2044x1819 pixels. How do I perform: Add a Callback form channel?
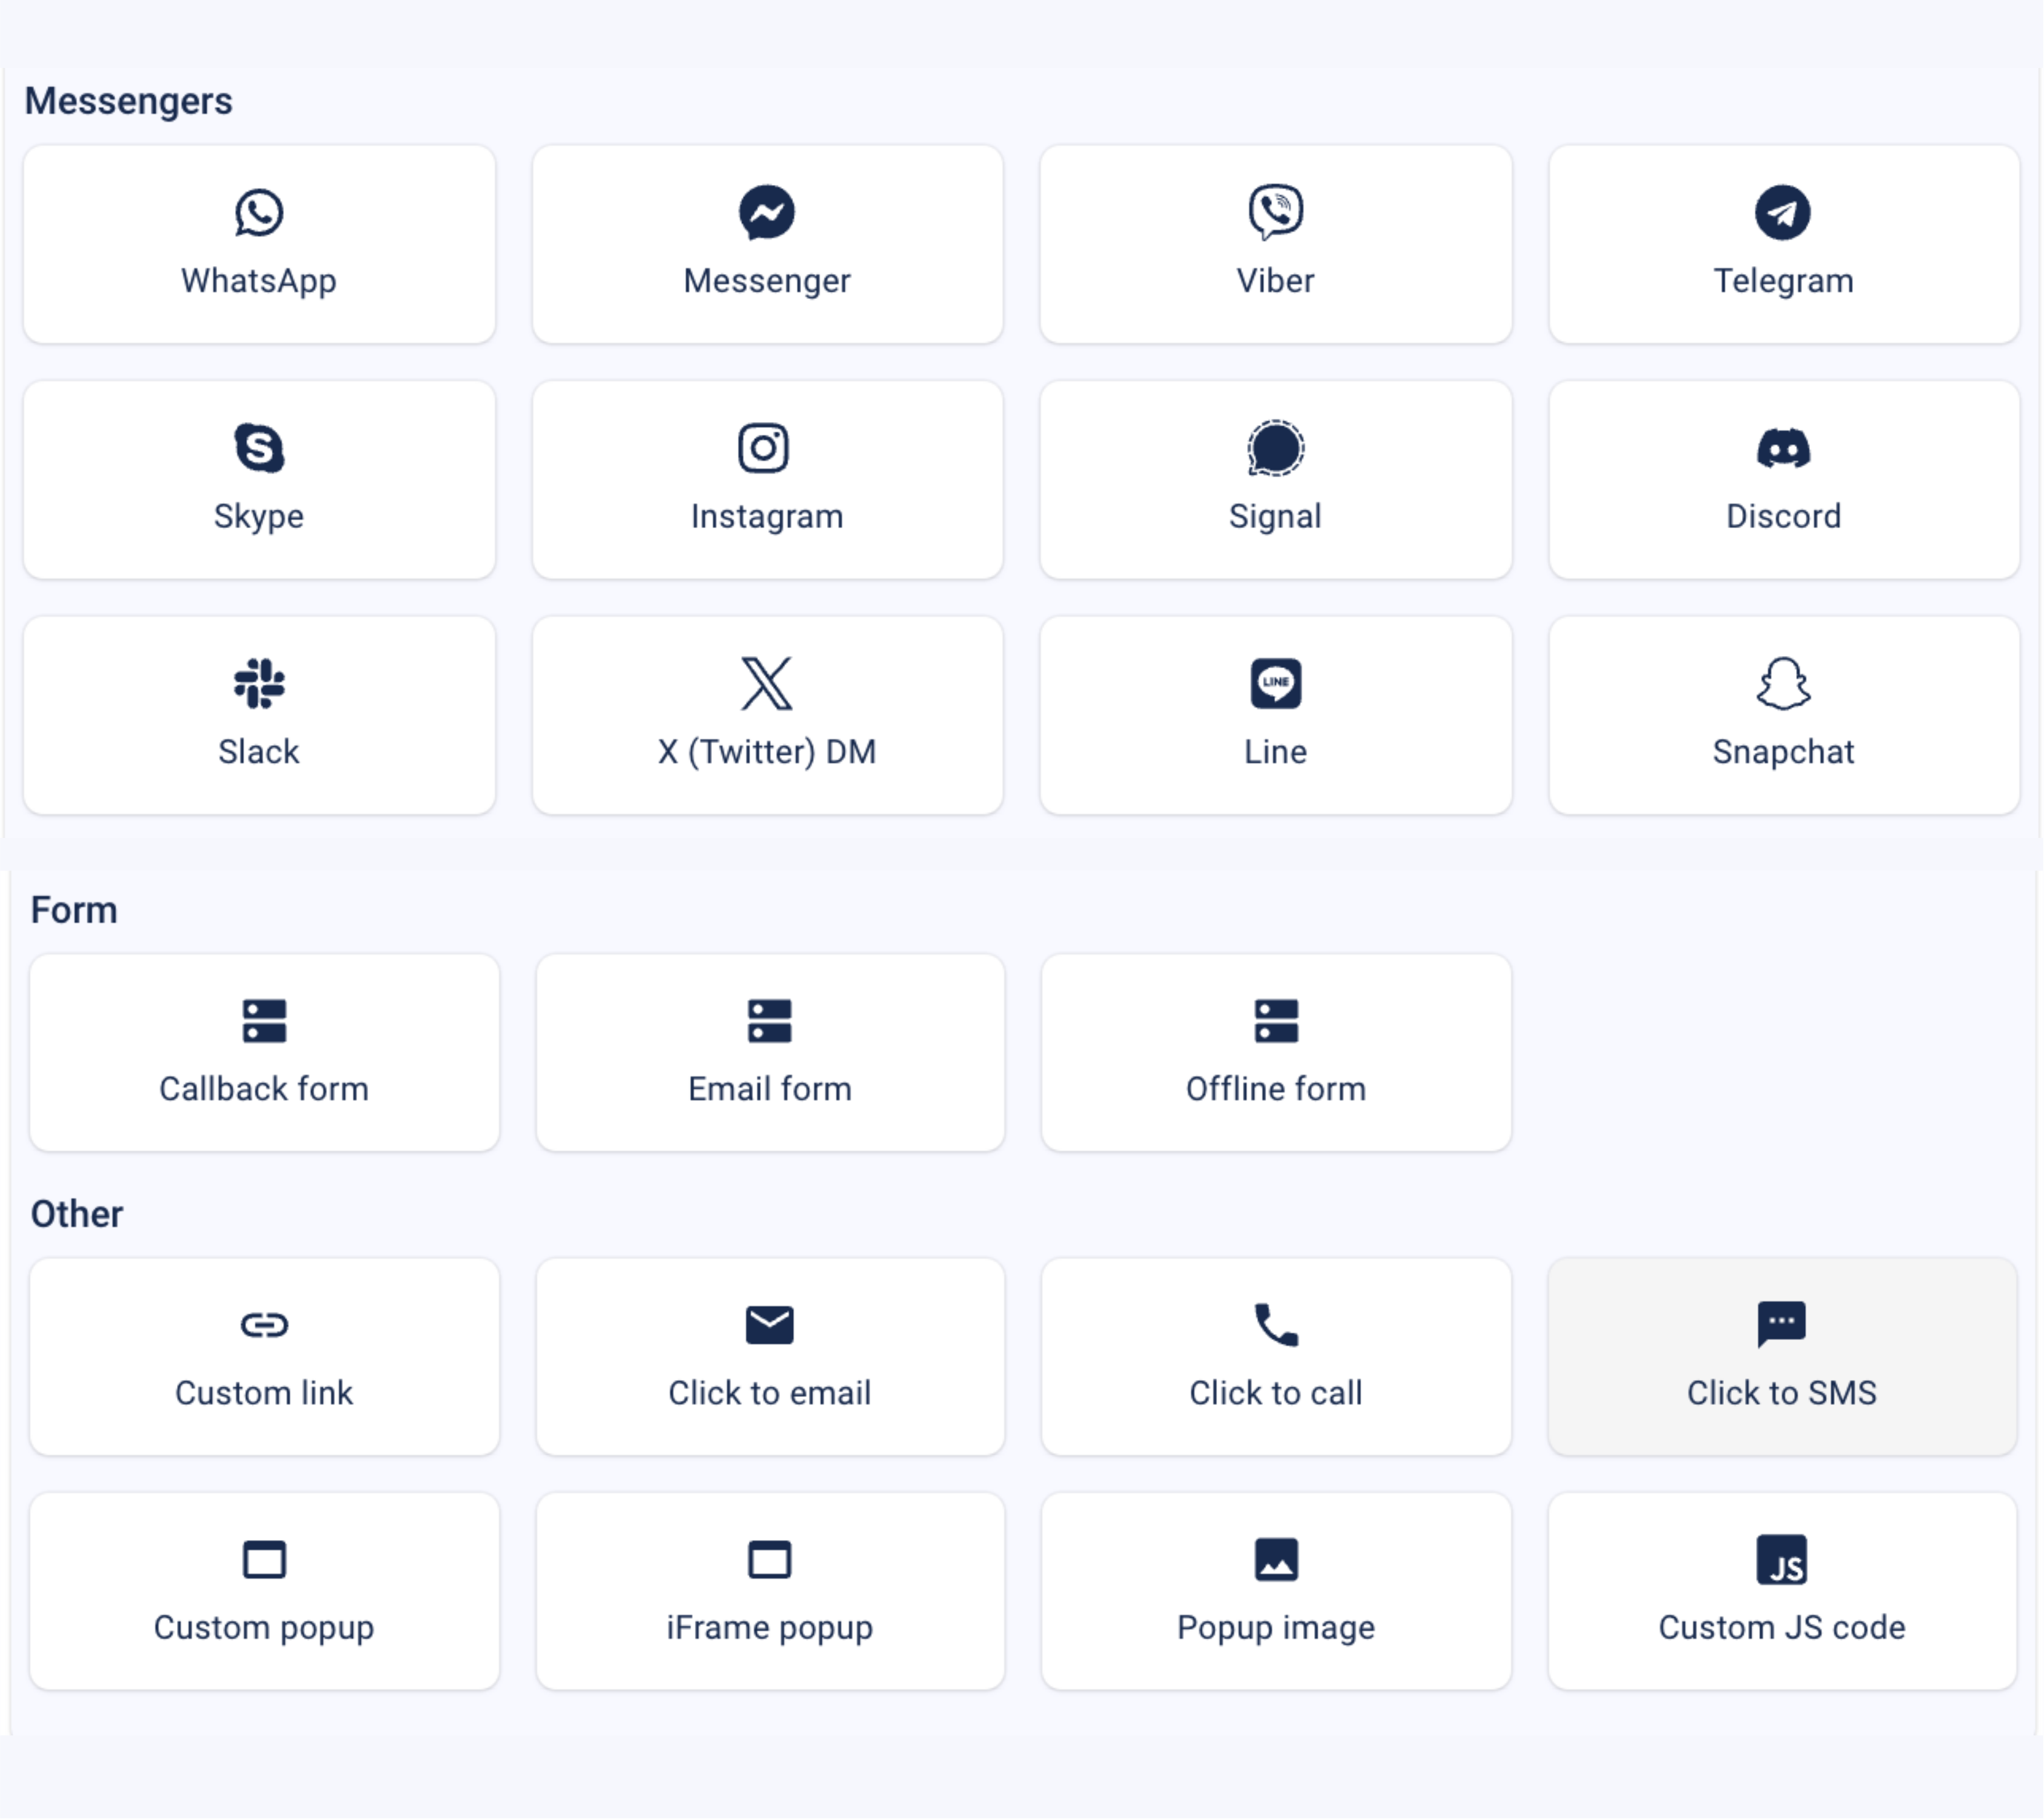(264, 1052)
